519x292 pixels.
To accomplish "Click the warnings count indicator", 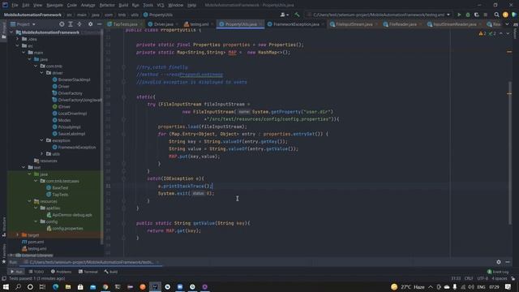I will point(483,33).
